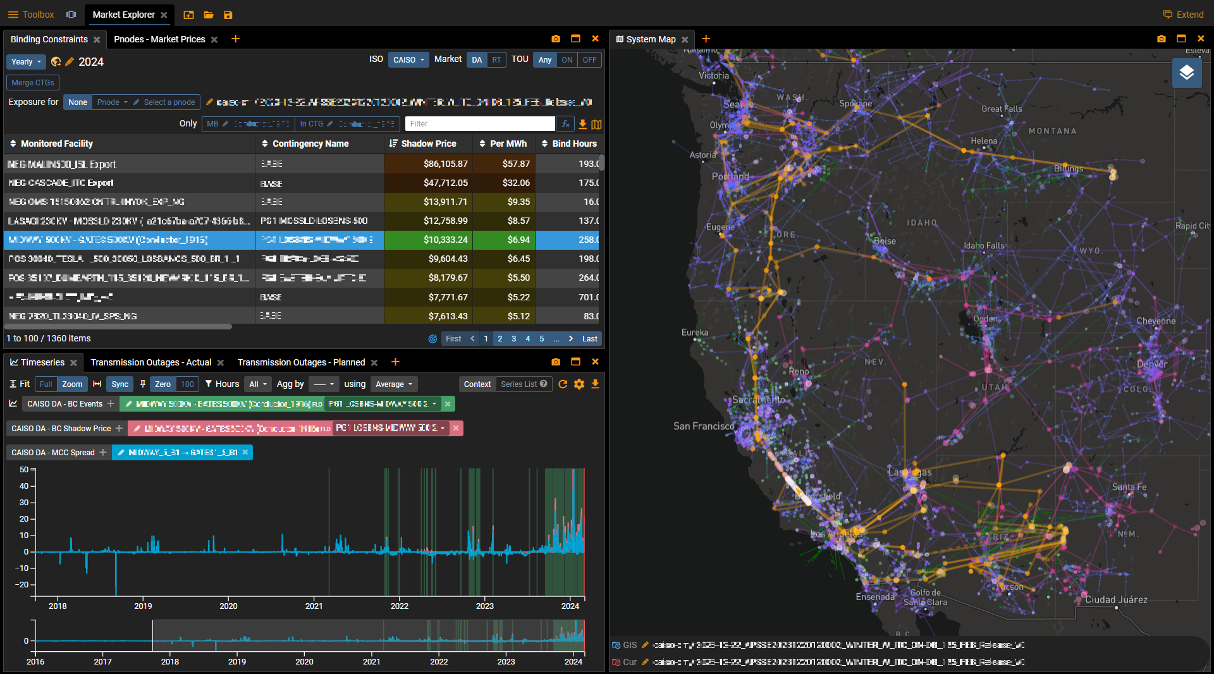
Task: Switch to Pnodes - Market Prices tab
Action: coord(159,39)
